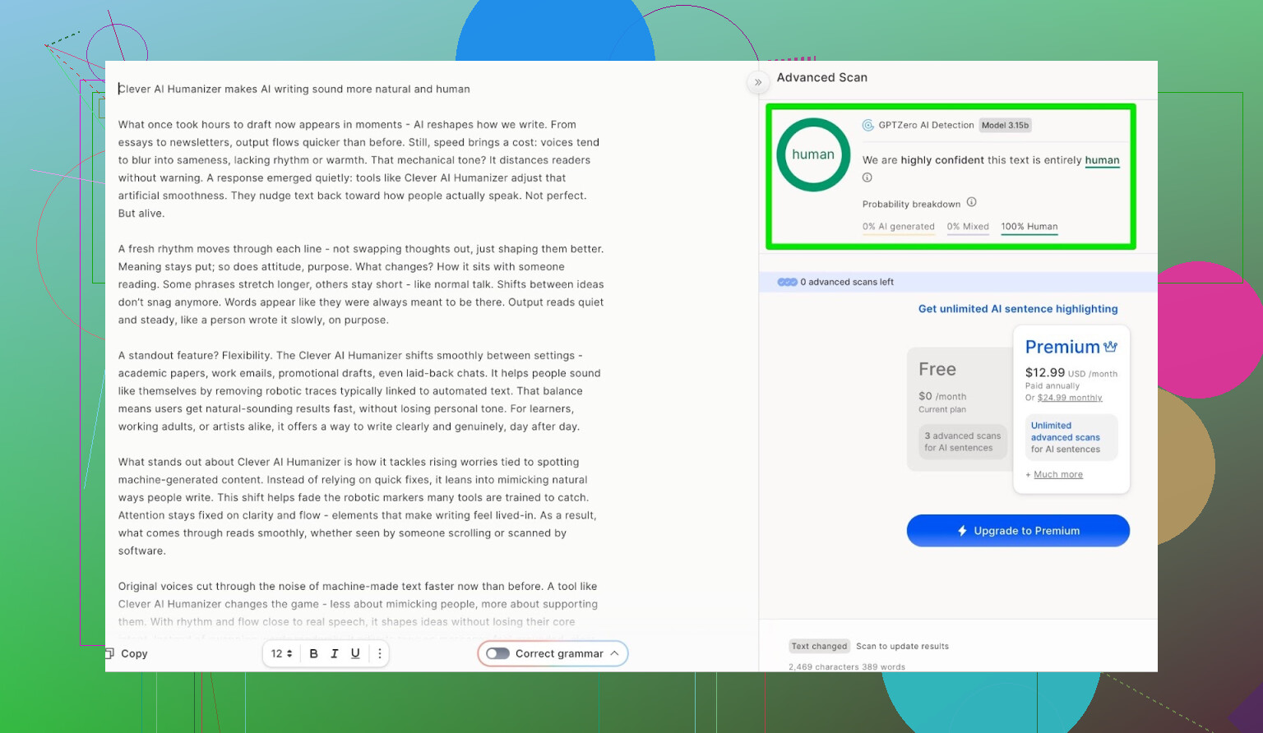Viewport: 1263px width, 733px height.
Task: Select the 100% Human probability tab
Action: point(1029,227)
